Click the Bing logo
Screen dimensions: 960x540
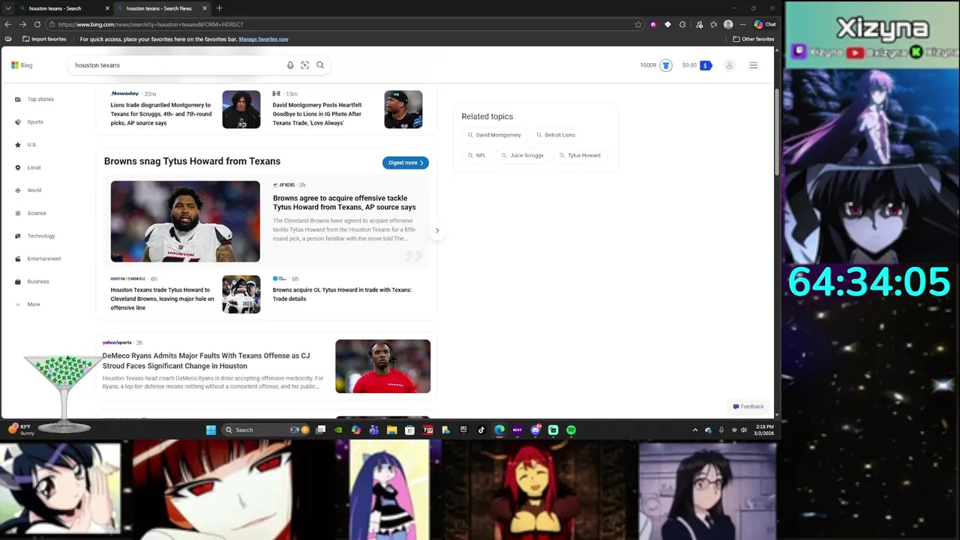click(x=22, y=65)
